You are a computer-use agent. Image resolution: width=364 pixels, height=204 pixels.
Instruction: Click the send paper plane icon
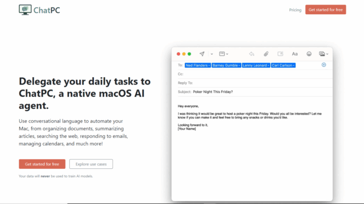[x=202, y=54]
